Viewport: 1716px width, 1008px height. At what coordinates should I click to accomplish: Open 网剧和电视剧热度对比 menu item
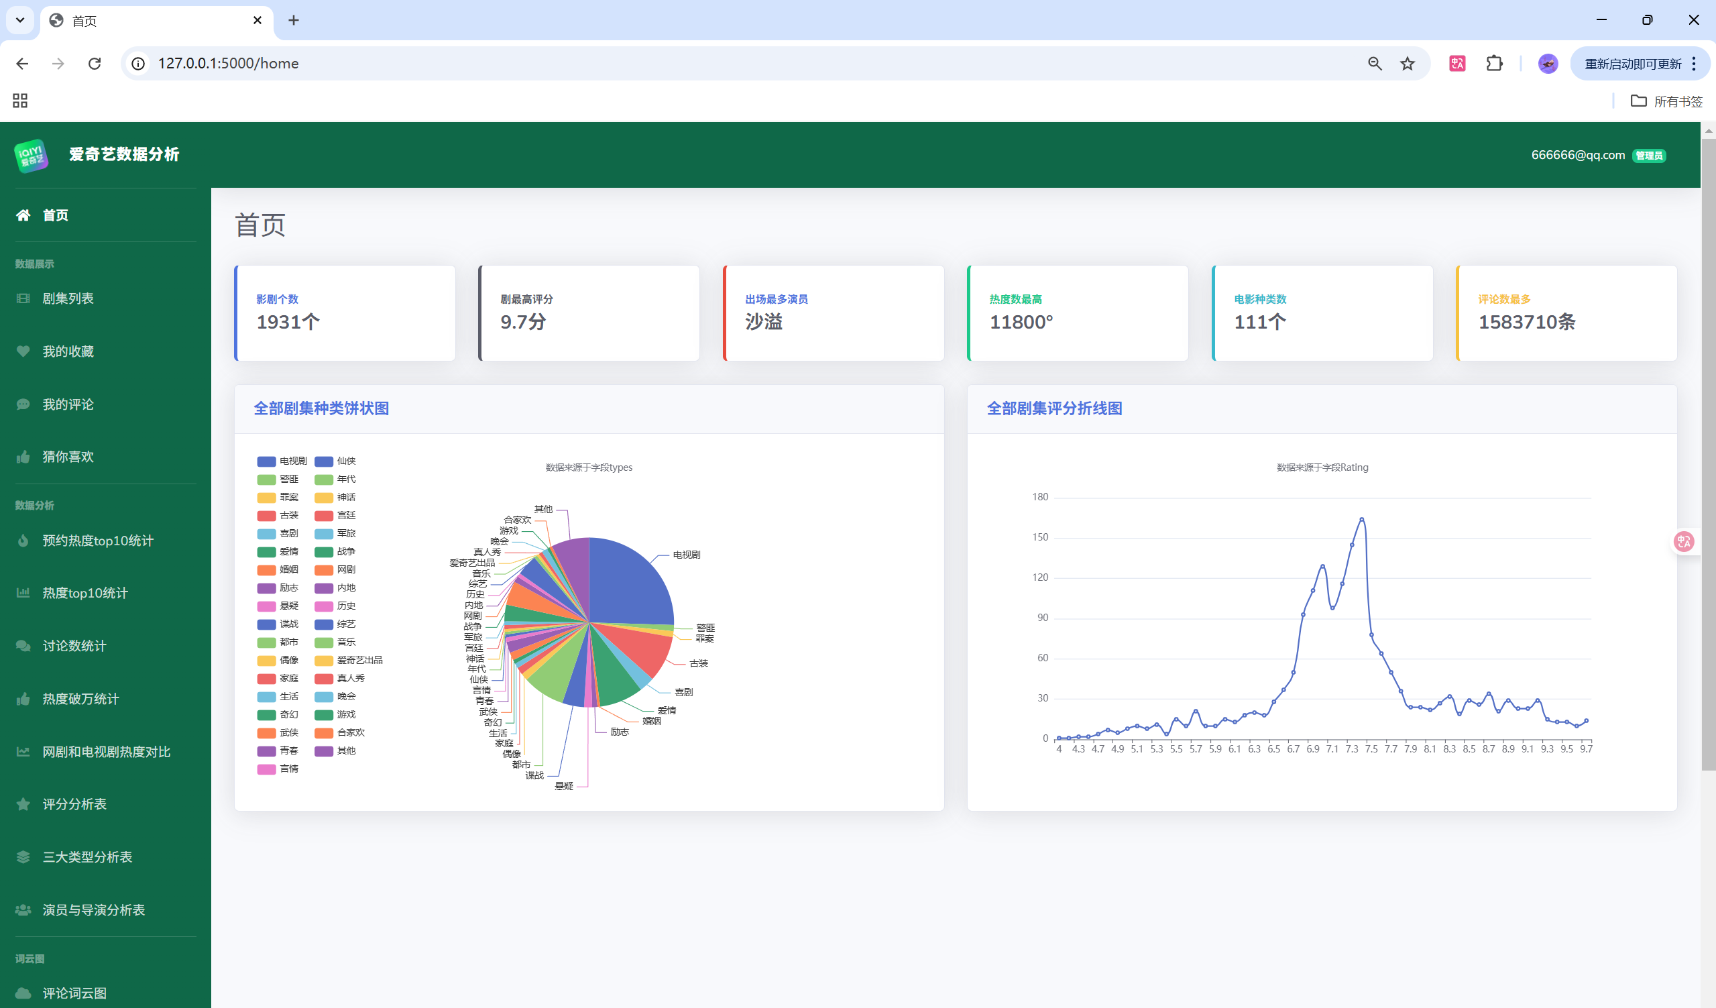tap(106, 752)
